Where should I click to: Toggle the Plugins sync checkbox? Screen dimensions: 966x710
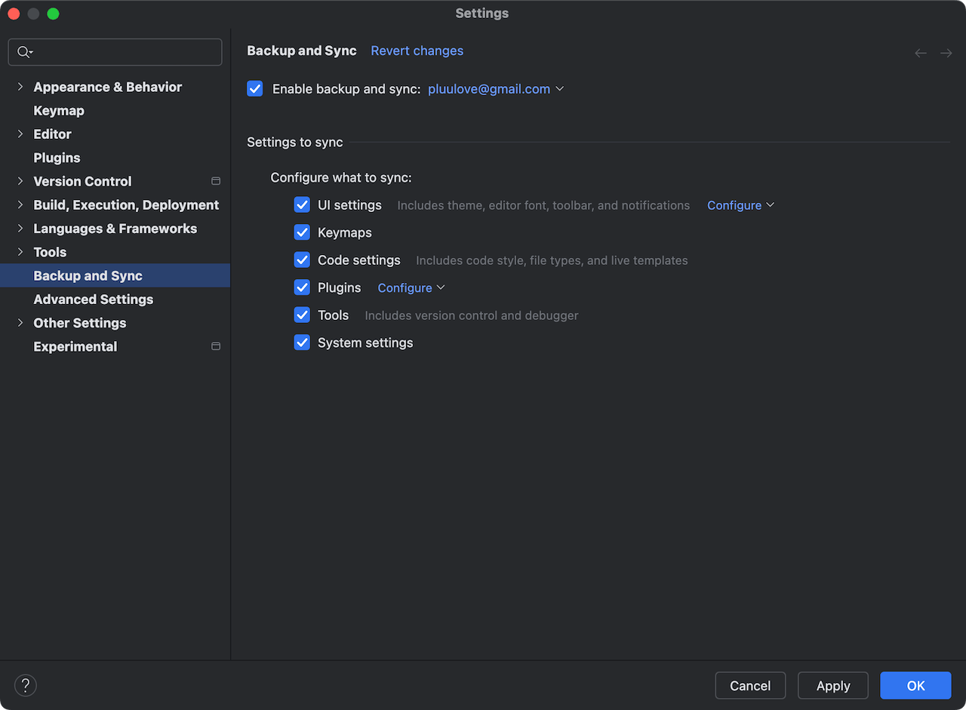[x=302, y=287]
